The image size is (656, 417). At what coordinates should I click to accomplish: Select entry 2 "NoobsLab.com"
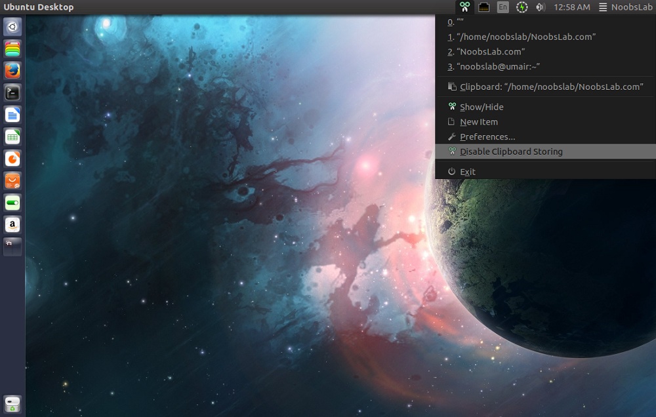click(545, 52)
